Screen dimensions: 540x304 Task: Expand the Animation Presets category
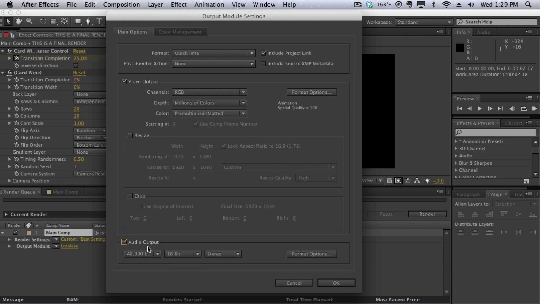(456, 141)
